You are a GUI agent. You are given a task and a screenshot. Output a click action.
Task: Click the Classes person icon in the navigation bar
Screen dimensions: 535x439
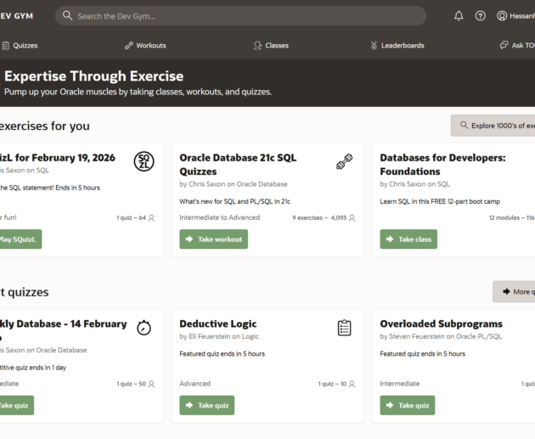click(257, 45)
